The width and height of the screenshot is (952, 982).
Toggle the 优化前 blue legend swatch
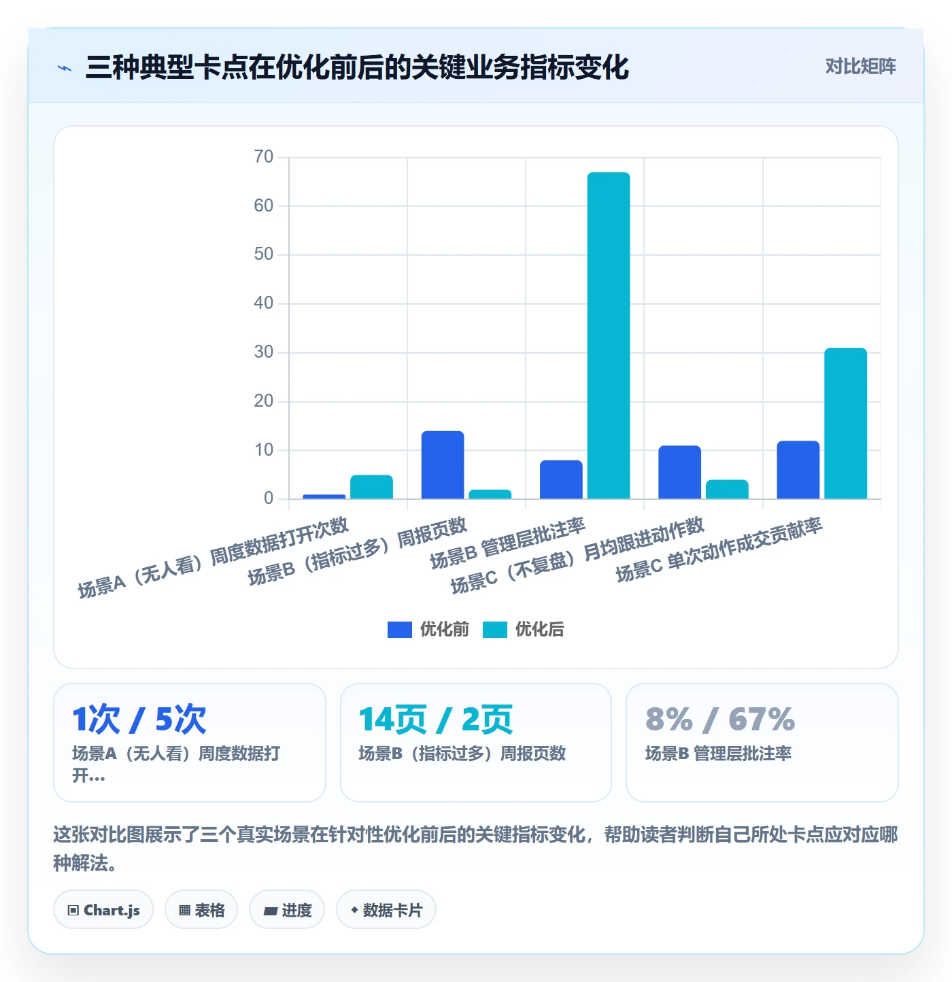(400, 630)
